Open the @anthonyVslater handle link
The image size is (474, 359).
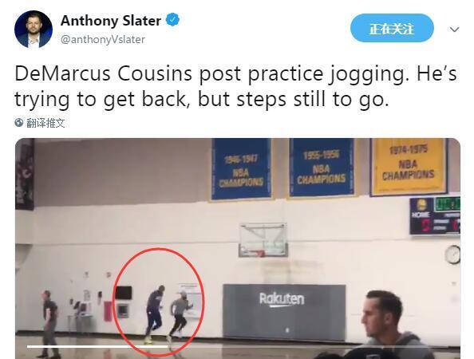(x=103, y=40)
